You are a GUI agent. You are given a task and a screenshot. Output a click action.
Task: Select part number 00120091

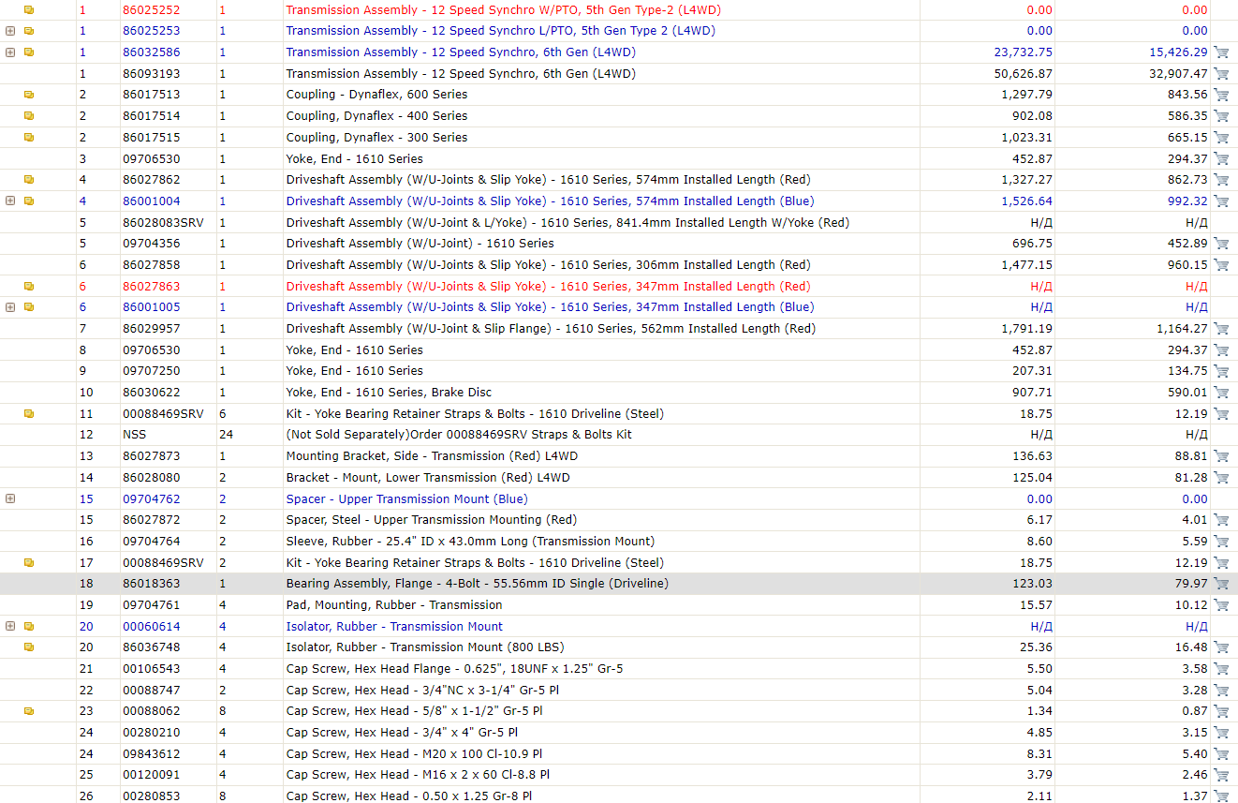(x=152, y=775)
